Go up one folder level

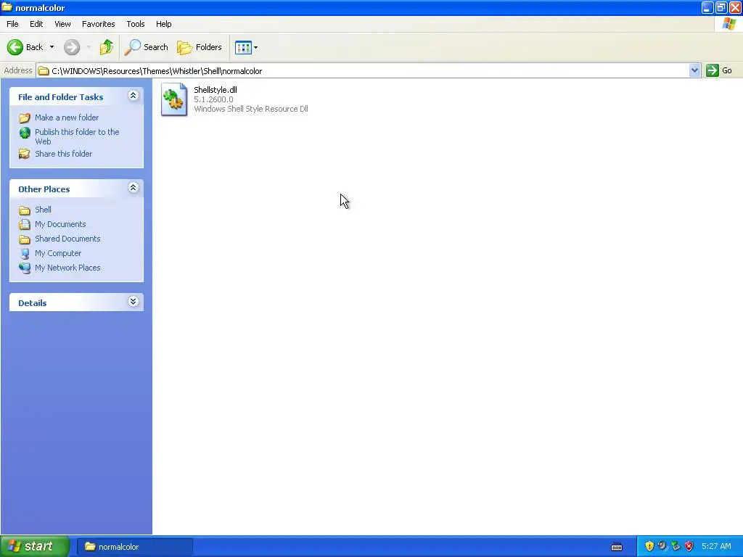click(107, 47)
